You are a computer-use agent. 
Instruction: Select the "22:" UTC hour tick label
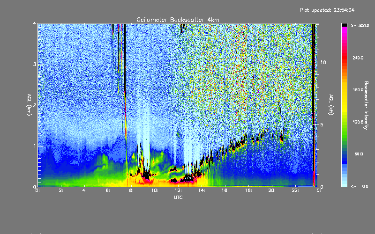click(x=295, y=190)
